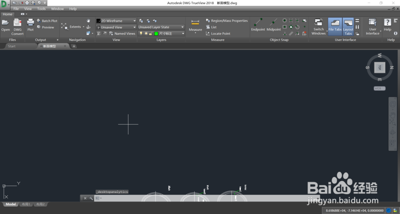
Task: Cascade windows icon
Action: 357,34
